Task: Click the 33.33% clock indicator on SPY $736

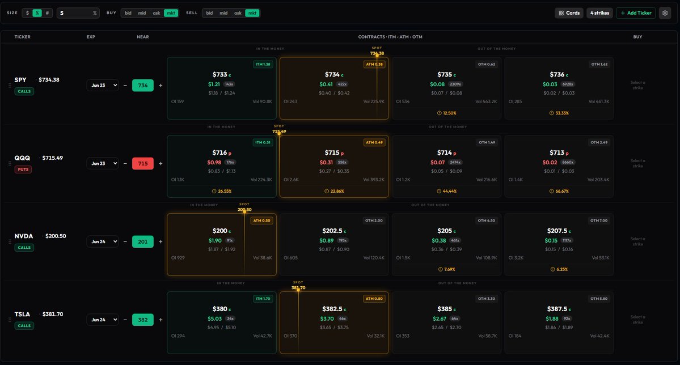Action: point(559,113)
